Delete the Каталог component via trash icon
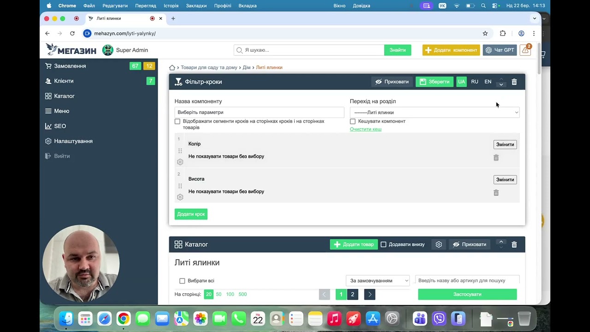The height and width of the screenshot is (332, 590). coord(514,244)
